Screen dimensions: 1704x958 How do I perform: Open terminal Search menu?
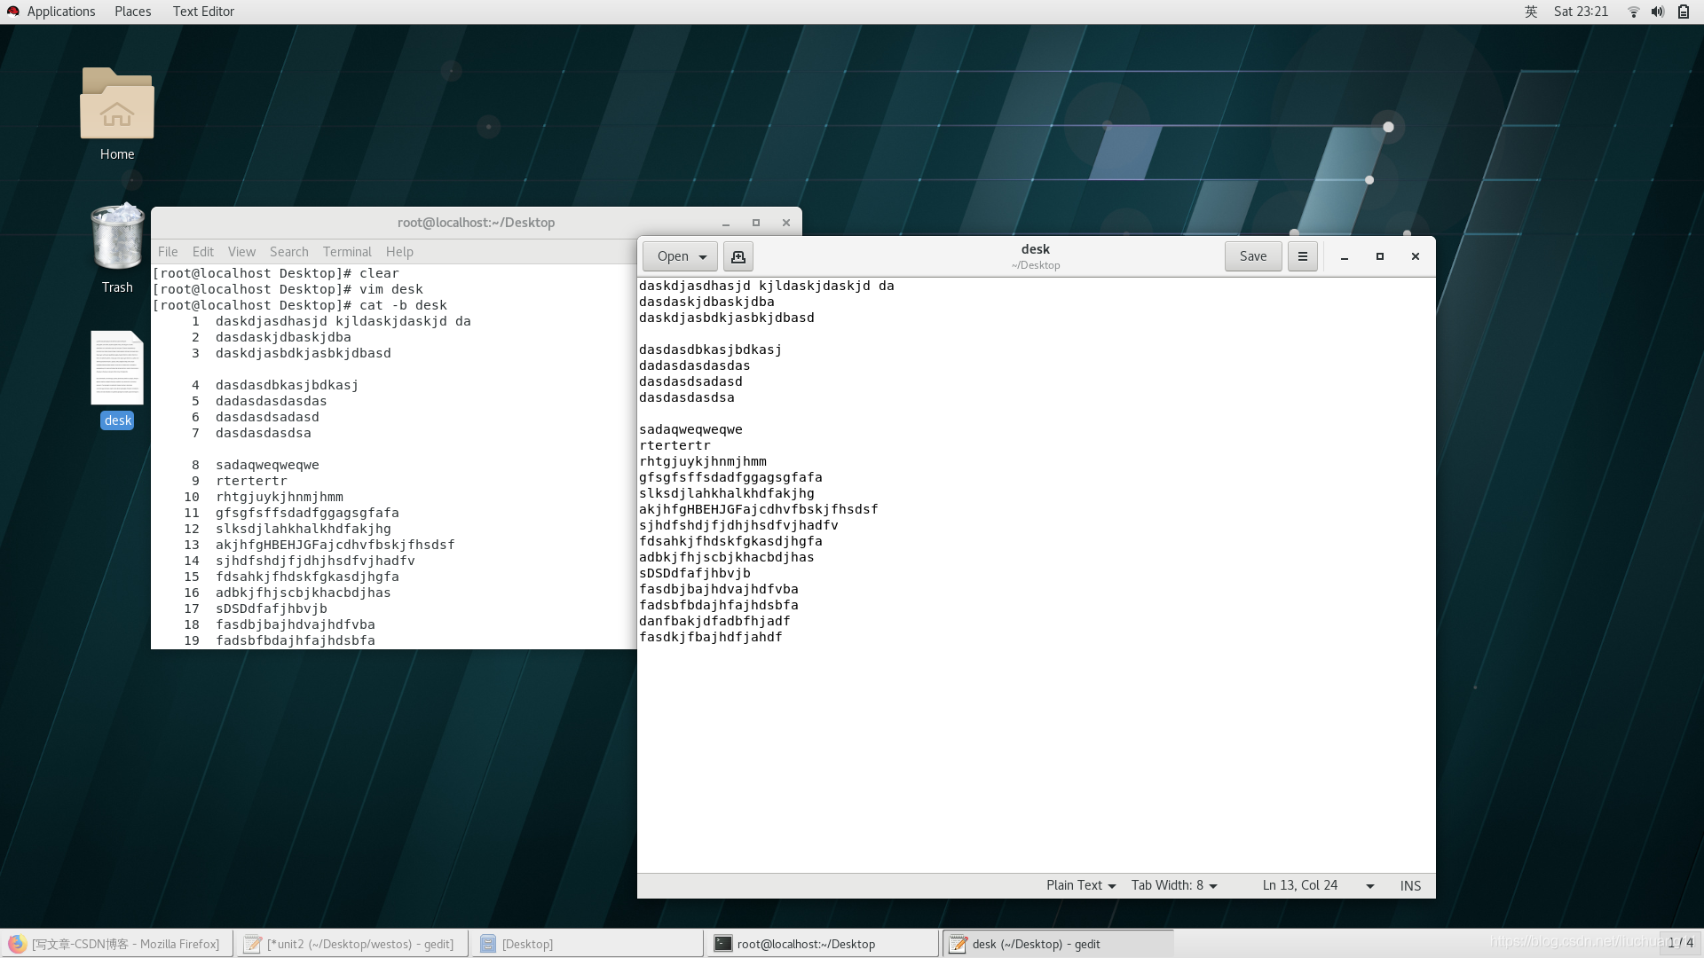[289, 252]
